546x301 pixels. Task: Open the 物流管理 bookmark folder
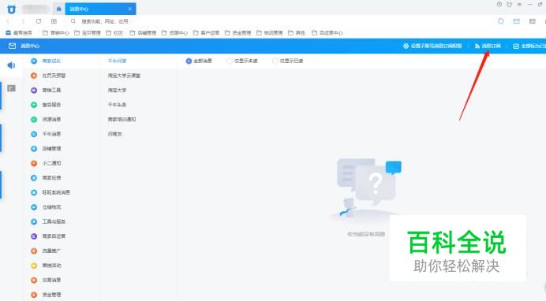(x=270, y=33)
